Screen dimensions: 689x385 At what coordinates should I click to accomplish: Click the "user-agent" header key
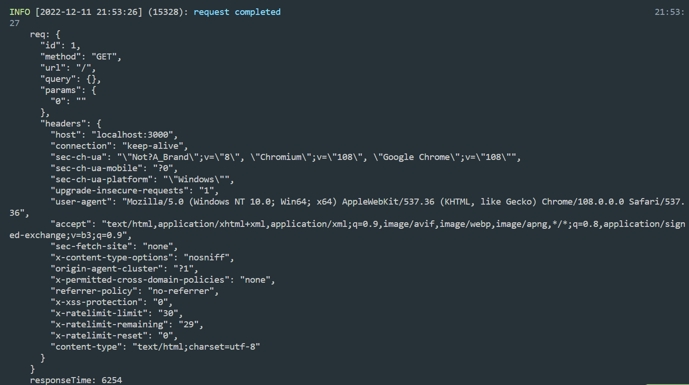(81, 202)
